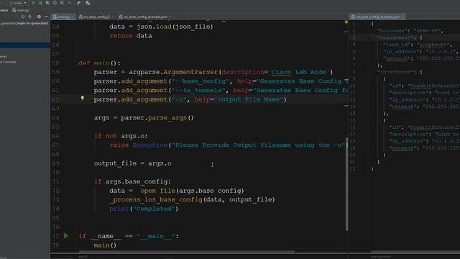Run the program with green play icon in toolbar
Image resolution: width=460 pixels, height=259 pixels.
tap(33, 3)
